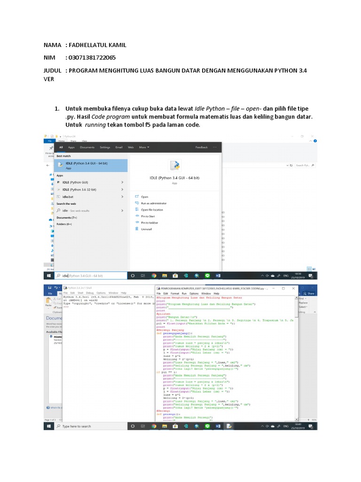The image size is (361, 482).
Task: Click the File Explorer help question-mark icon
Action: click(315, 141)
